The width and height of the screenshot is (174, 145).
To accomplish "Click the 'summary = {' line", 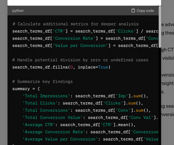I will tap(26, 89).
